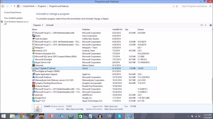Open the http://java.com support link

[111, 106]
